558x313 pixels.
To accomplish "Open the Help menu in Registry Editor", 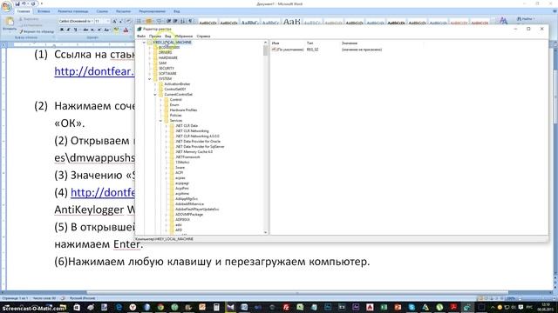I will pos(203,37).
